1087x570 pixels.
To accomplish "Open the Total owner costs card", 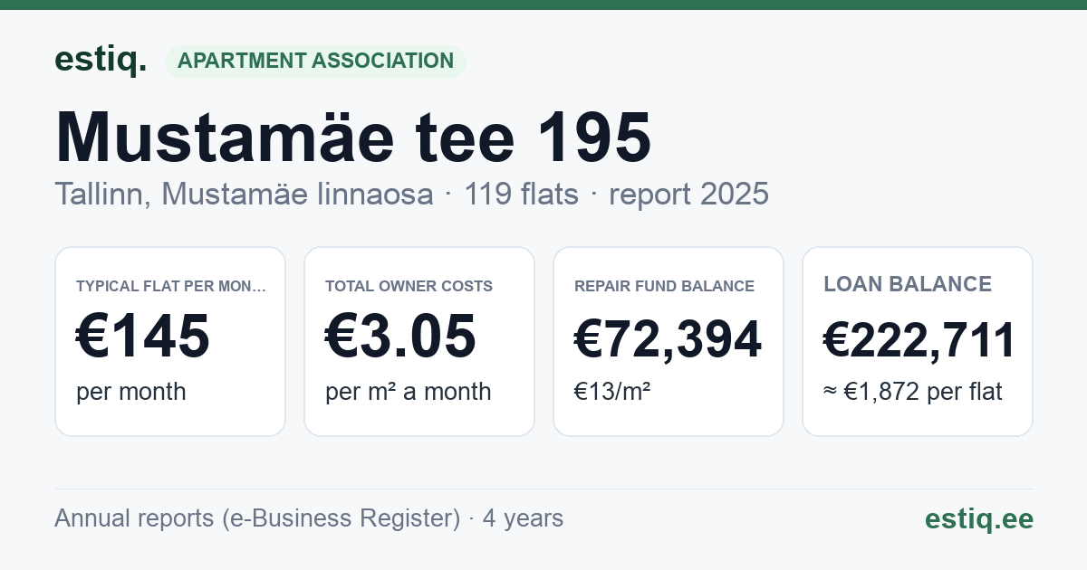I will 419,341.
